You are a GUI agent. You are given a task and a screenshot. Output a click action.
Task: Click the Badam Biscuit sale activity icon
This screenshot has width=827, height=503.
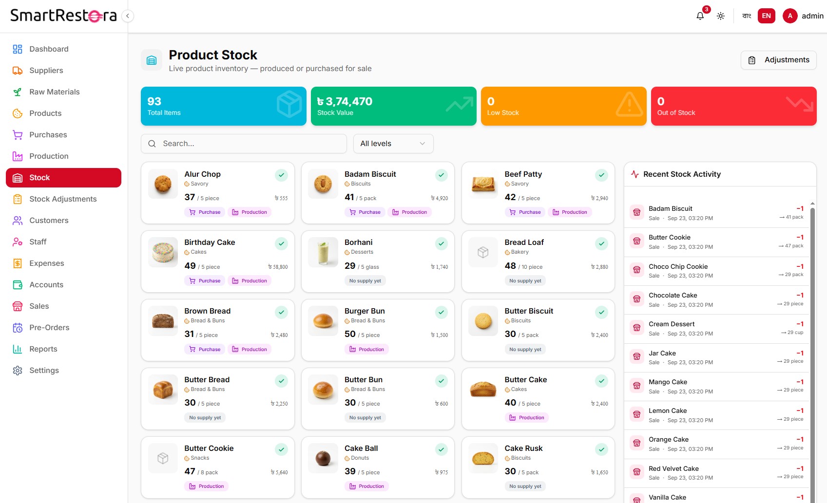click(637, 212)
